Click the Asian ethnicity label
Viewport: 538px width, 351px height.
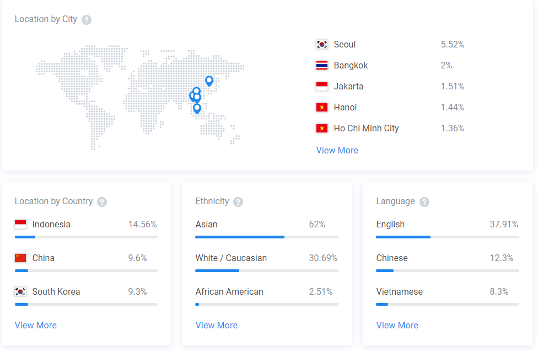pos(206,224)
